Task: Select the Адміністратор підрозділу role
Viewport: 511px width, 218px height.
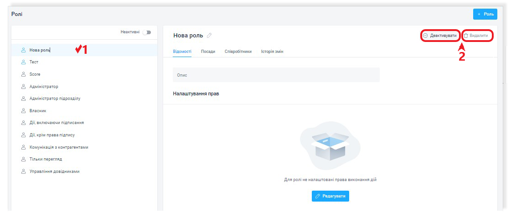Action: [x=55, y=99]
